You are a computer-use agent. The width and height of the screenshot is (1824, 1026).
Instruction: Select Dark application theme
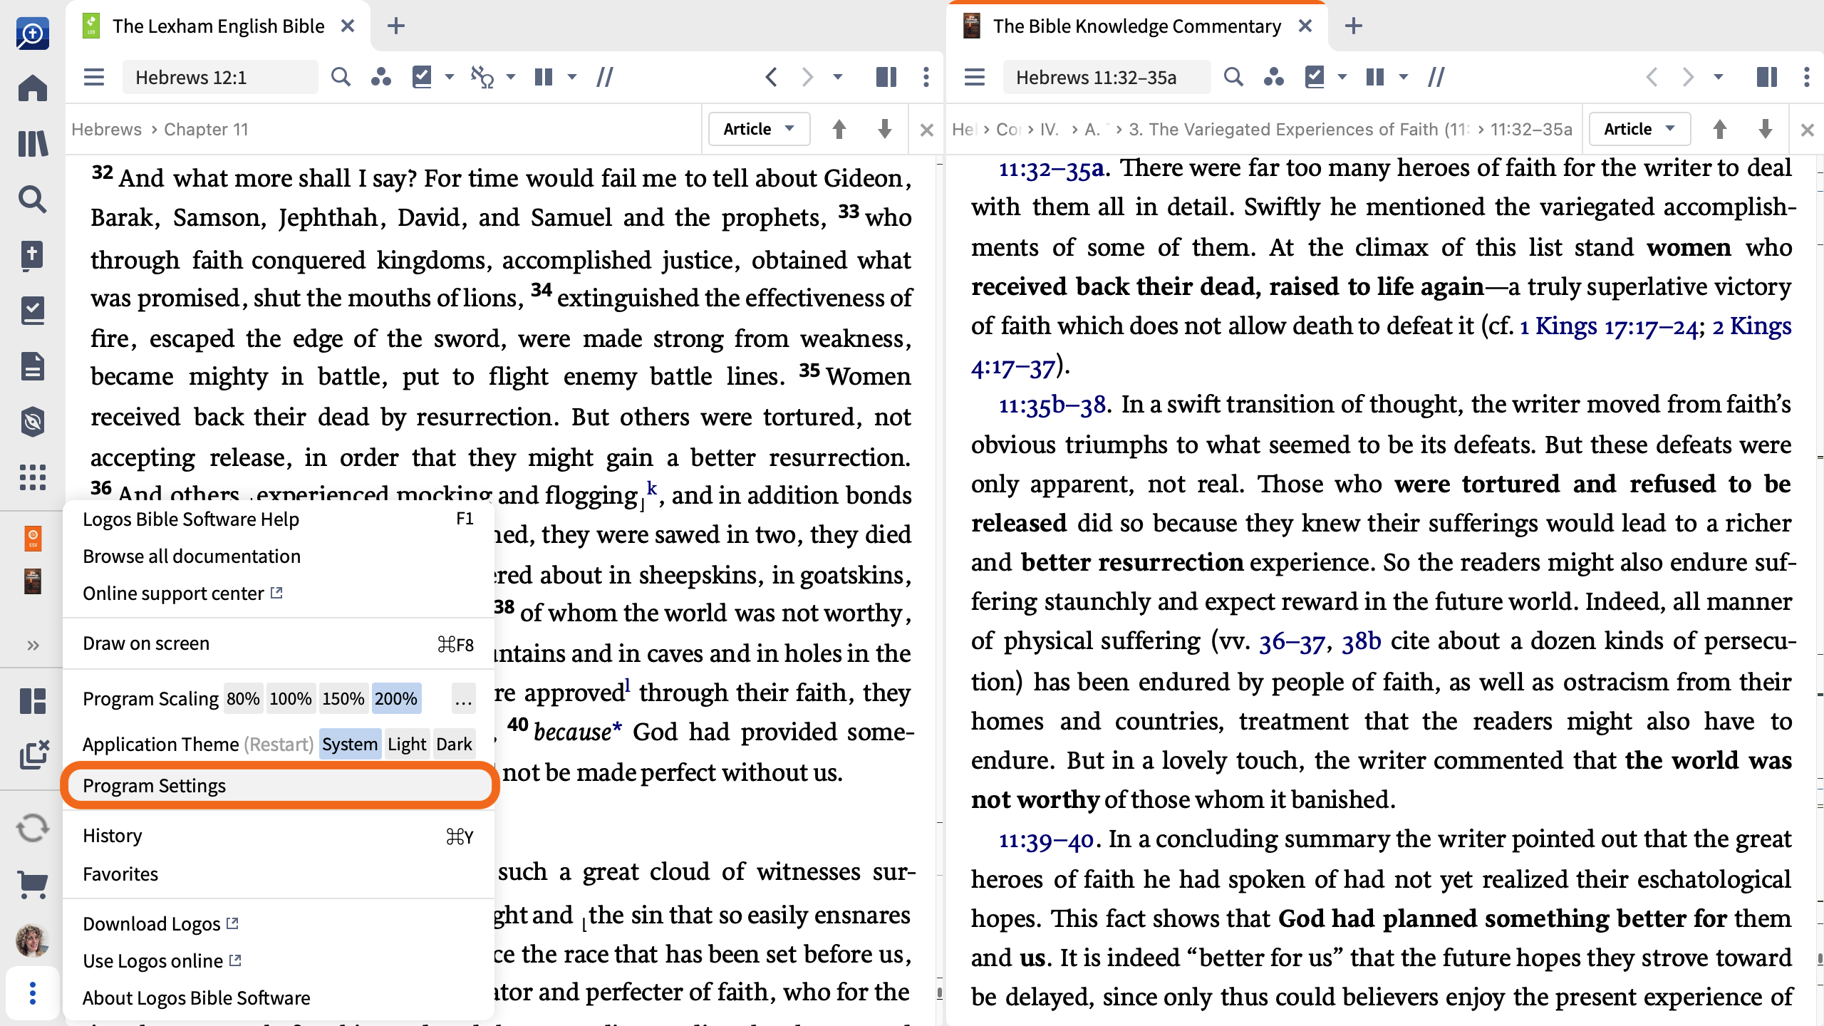click(454, 744)
